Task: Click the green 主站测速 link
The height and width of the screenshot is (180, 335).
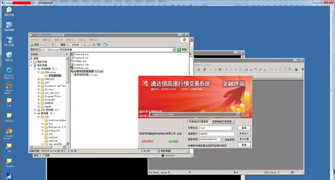Action: tap(173, 141)
